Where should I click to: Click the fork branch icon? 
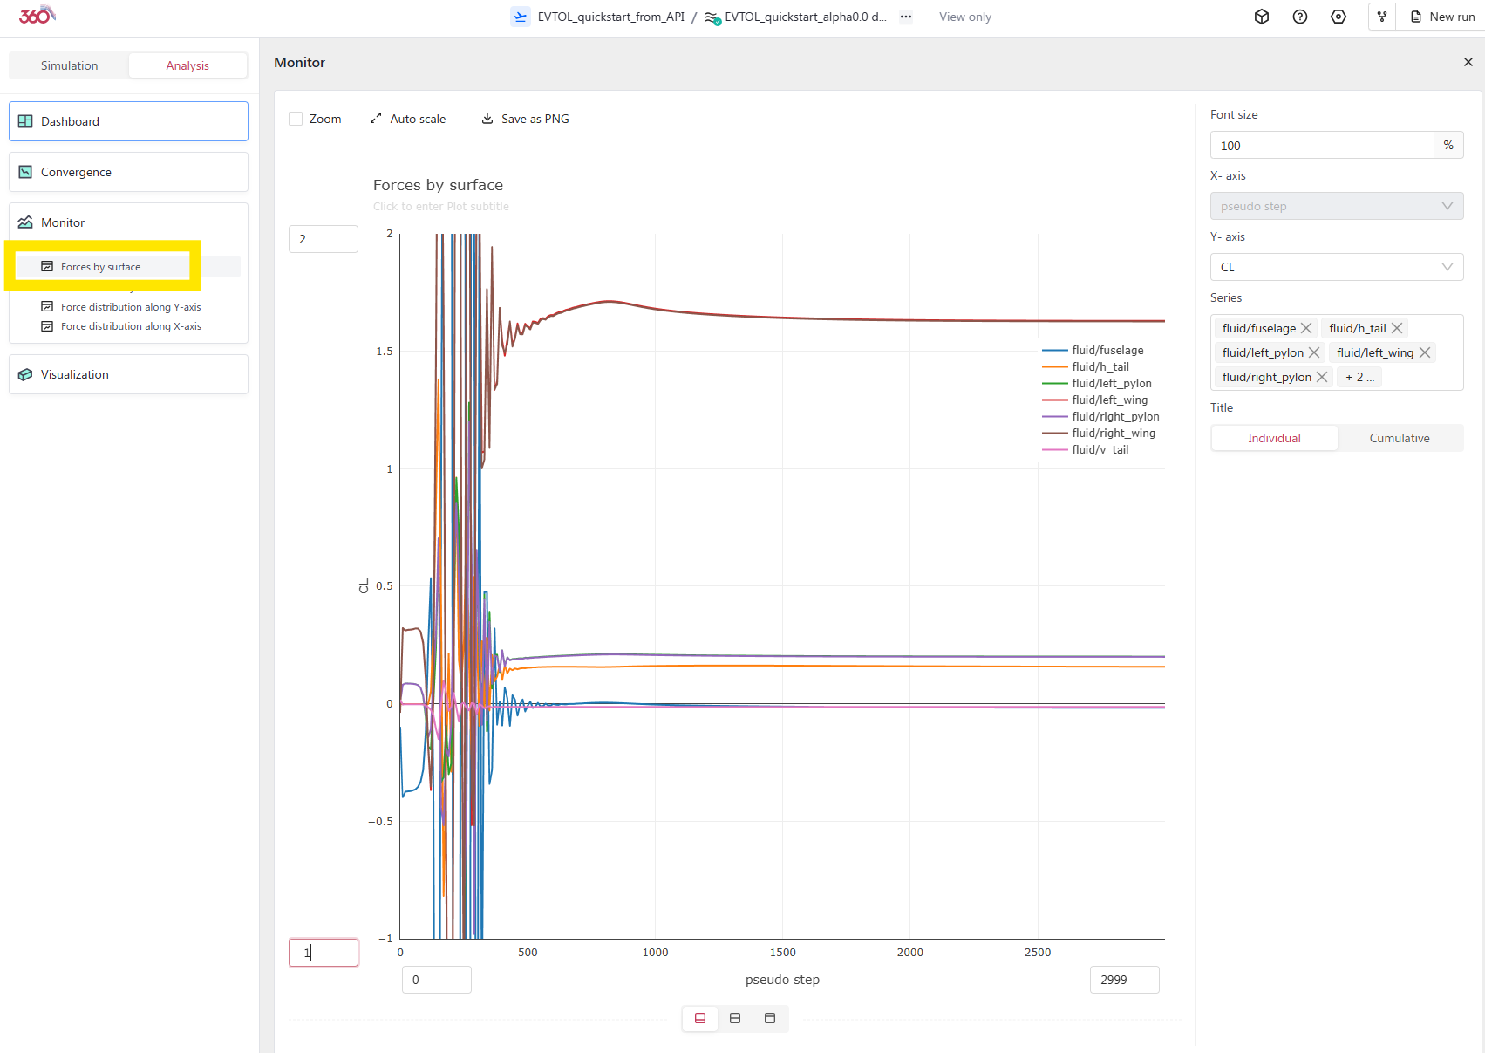pos(1381,17)
